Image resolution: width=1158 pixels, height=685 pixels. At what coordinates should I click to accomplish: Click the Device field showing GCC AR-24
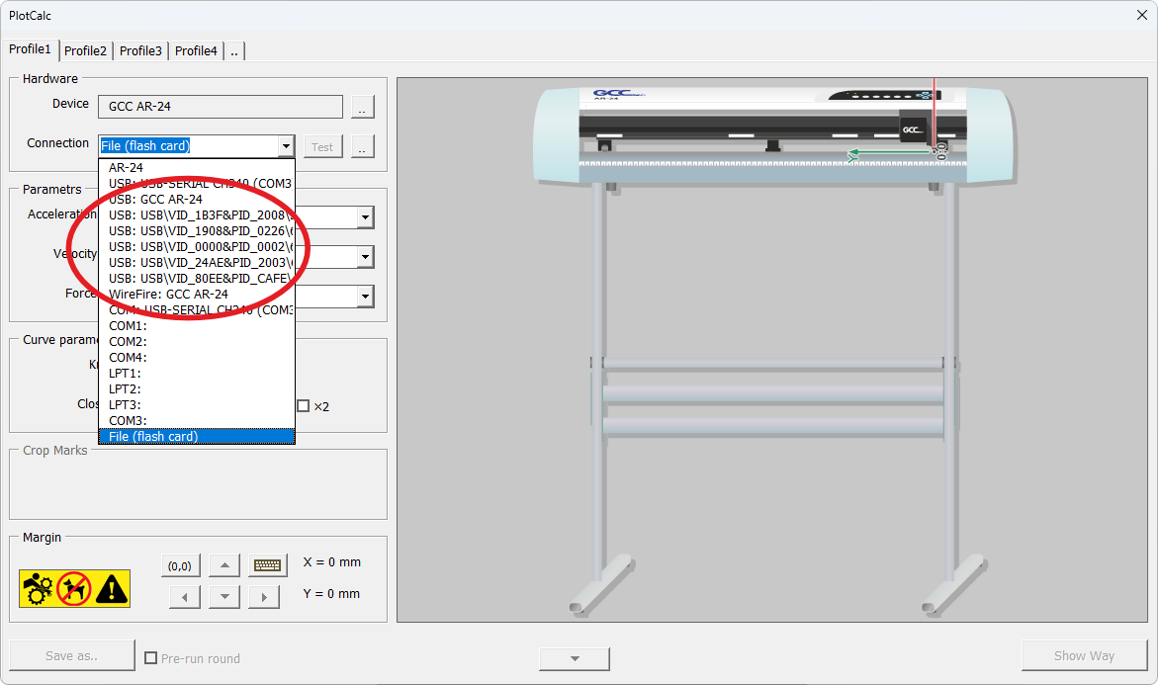(221, 107)
